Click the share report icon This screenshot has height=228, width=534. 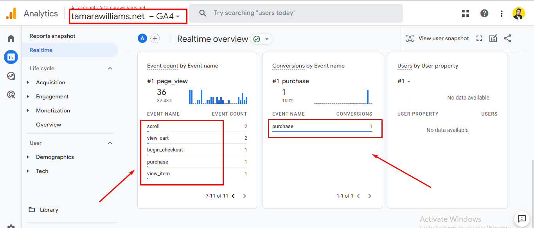point(507,38)
